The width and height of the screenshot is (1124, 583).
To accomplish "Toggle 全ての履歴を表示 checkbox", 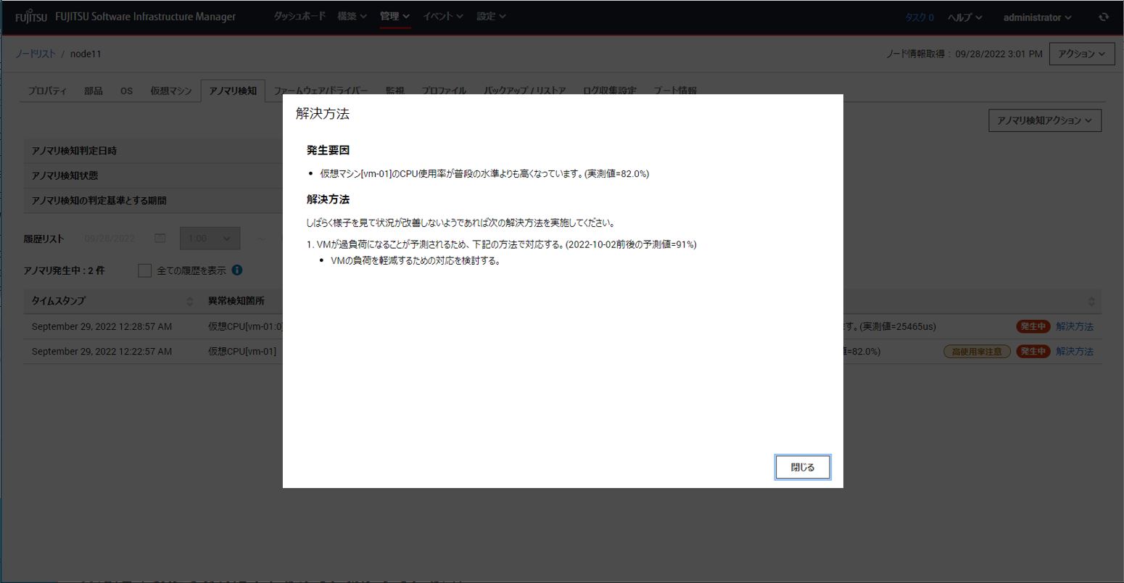I will click(x=145, y=270).
